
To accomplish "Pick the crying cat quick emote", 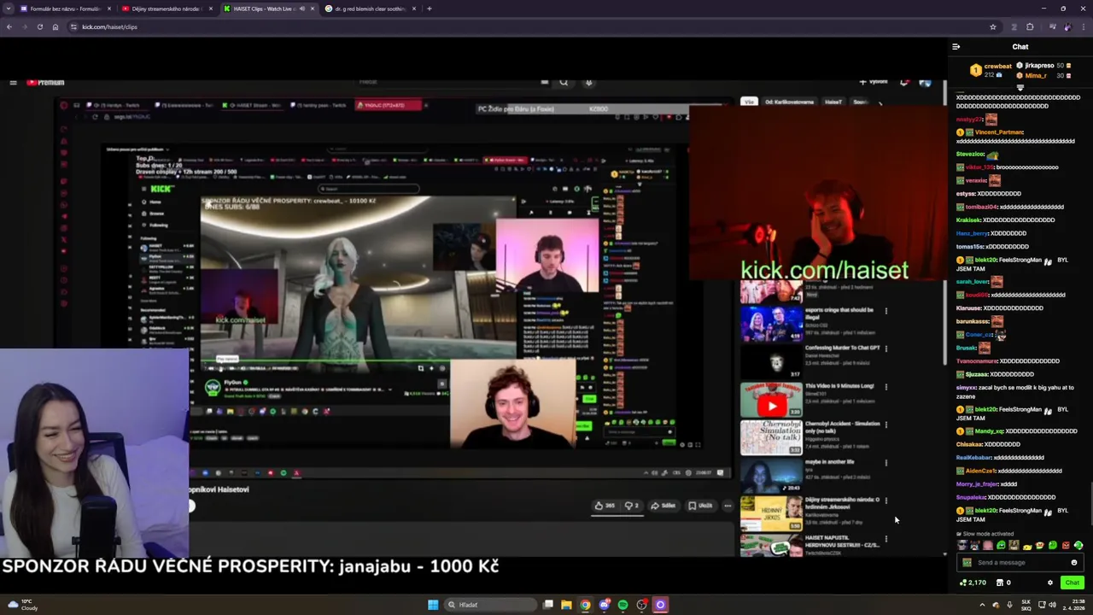I will [975, 545].
